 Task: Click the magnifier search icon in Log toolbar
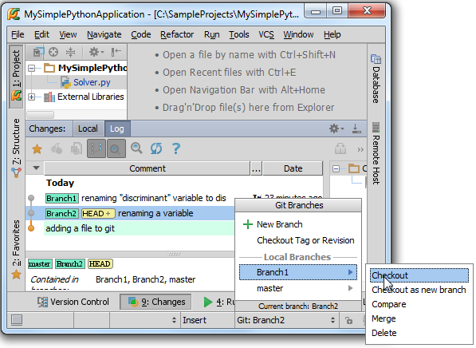136,148
